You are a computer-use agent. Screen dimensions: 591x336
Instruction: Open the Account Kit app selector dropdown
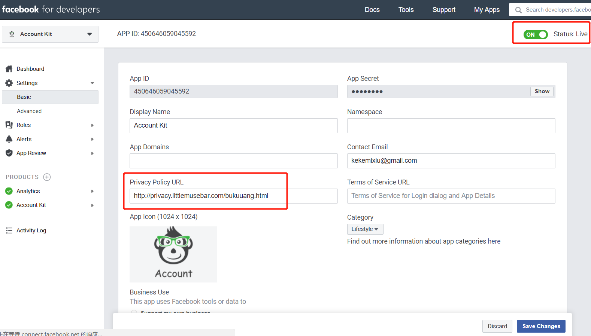(50, 34)
